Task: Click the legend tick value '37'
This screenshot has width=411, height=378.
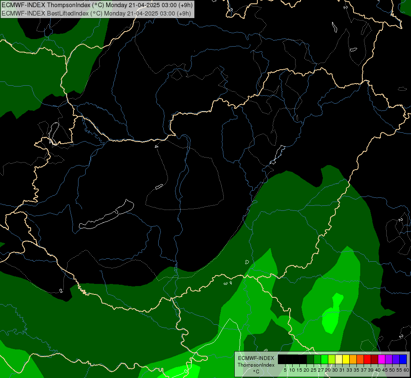Action: tap(364, 370)
